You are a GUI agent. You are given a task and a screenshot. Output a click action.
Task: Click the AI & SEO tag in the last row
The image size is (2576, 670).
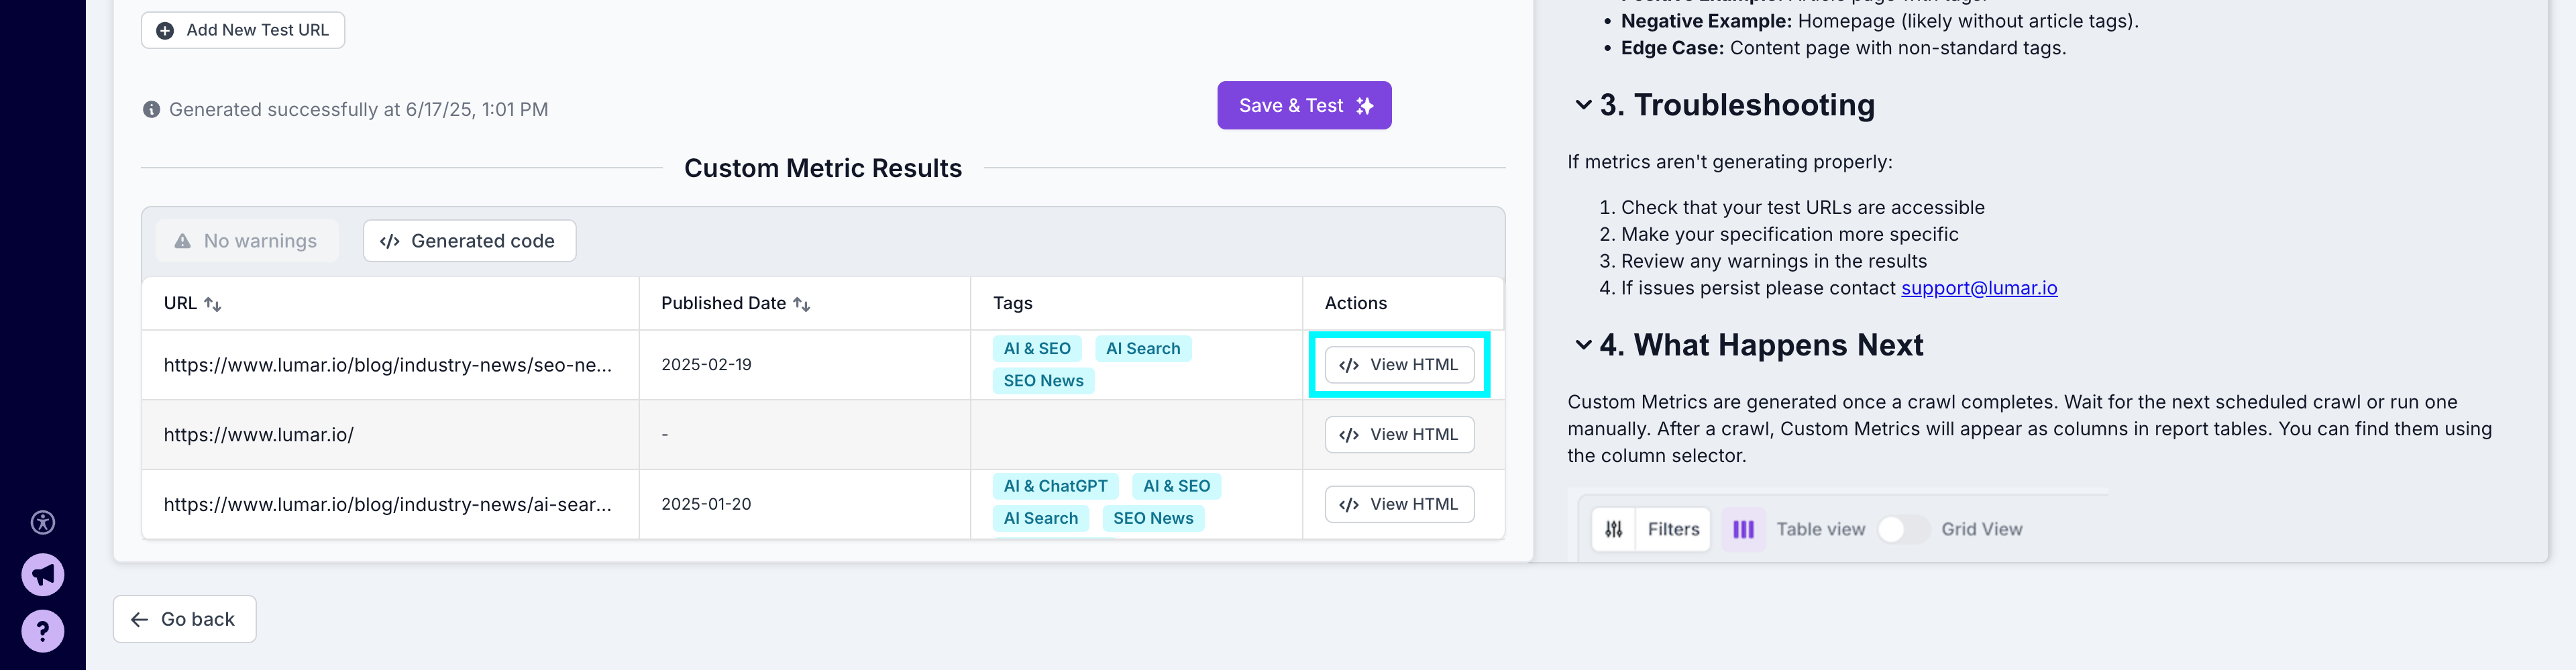coord(1176,486)
